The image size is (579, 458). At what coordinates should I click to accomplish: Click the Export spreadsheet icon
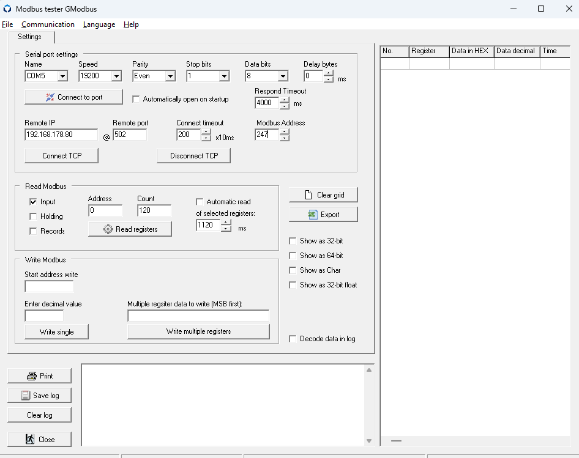[313, 215]
